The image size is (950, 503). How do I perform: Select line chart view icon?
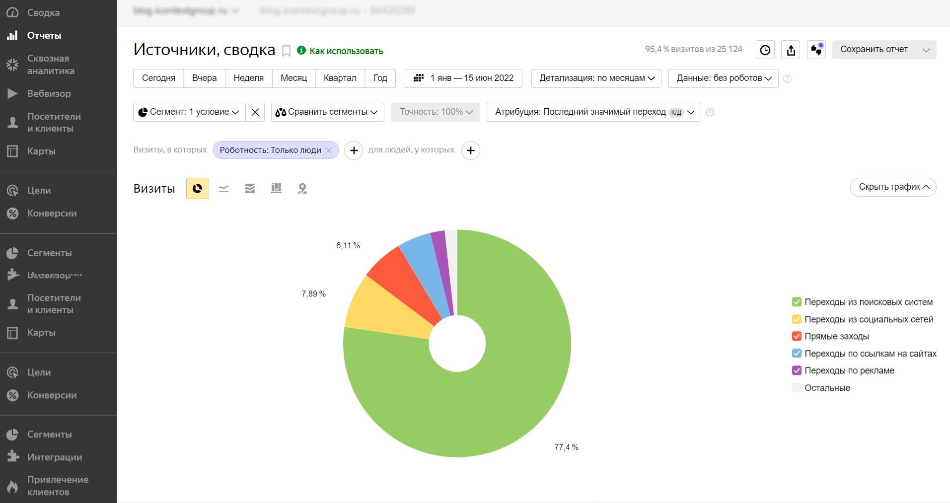[x=223, y=188]
